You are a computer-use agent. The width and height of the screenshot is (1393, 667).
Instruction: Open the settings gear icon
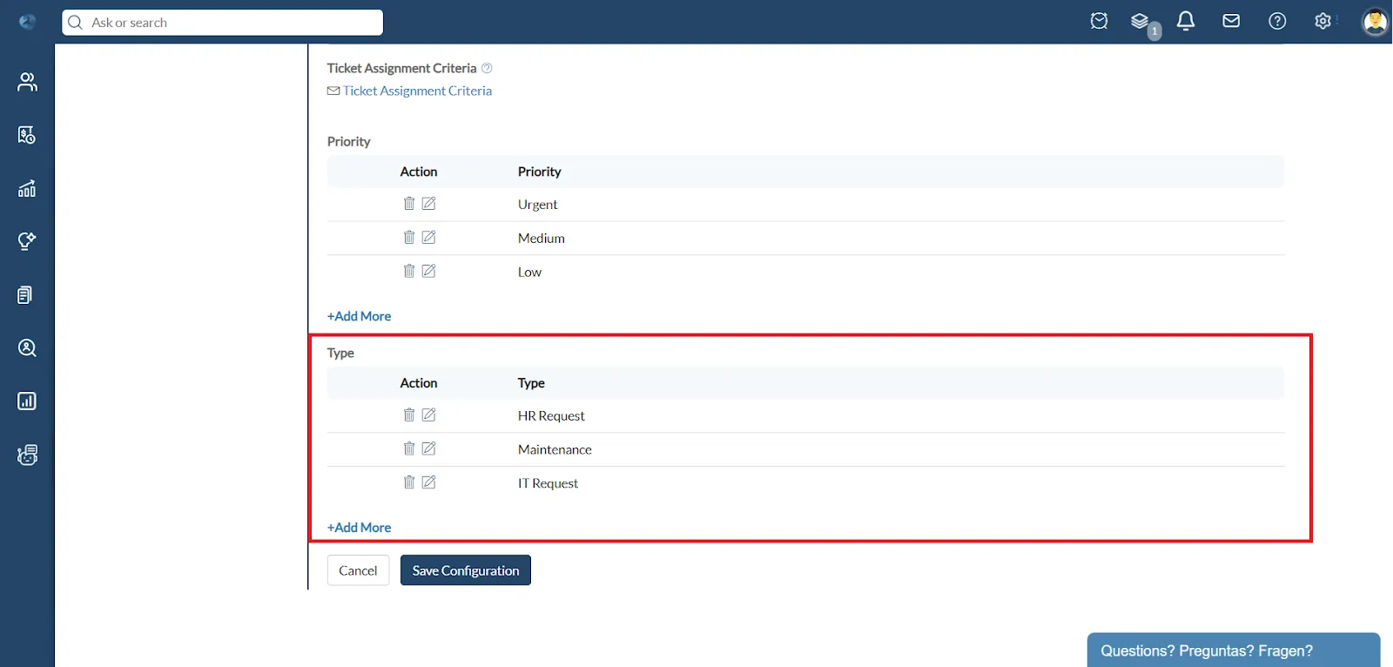pos(1323,21)
